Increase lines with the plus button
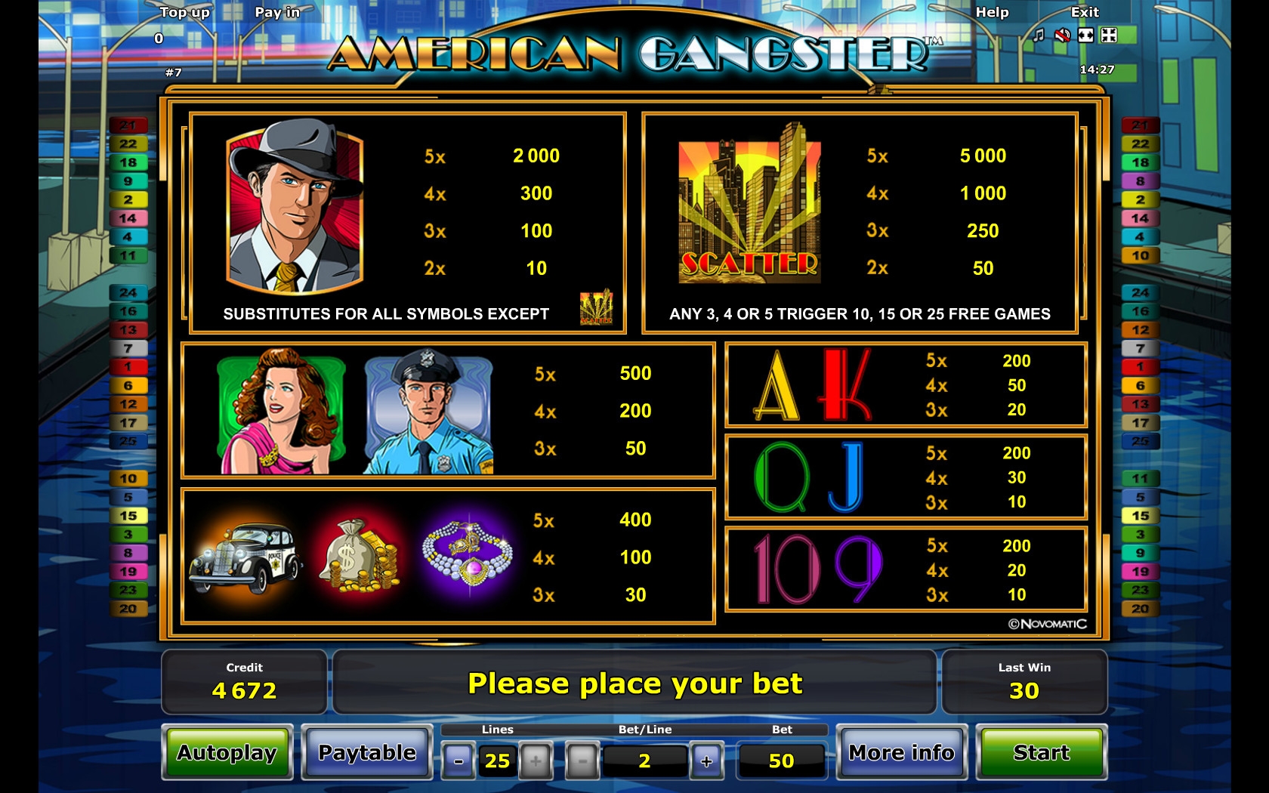This screenshot has width=1269, height=793. [536, 761]
